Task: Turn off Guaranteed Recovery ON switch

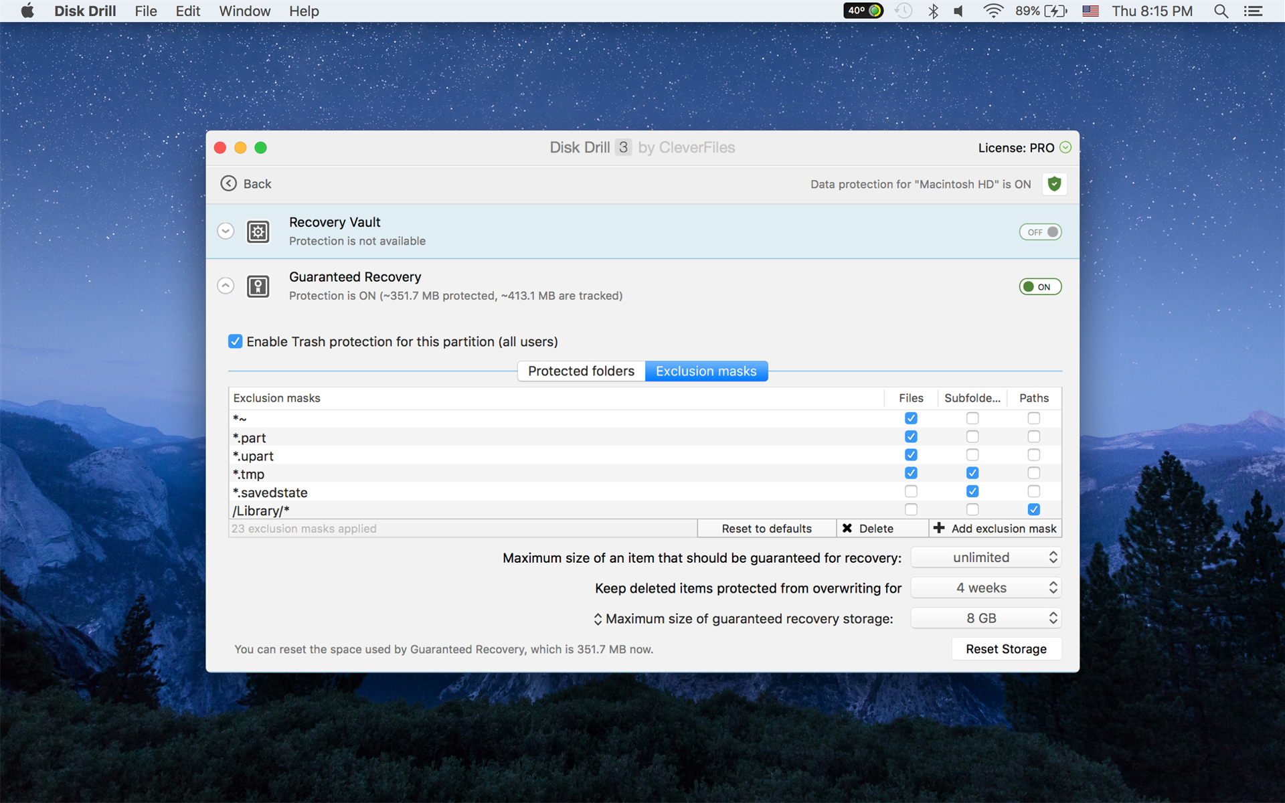Action: pos(1040,287)
